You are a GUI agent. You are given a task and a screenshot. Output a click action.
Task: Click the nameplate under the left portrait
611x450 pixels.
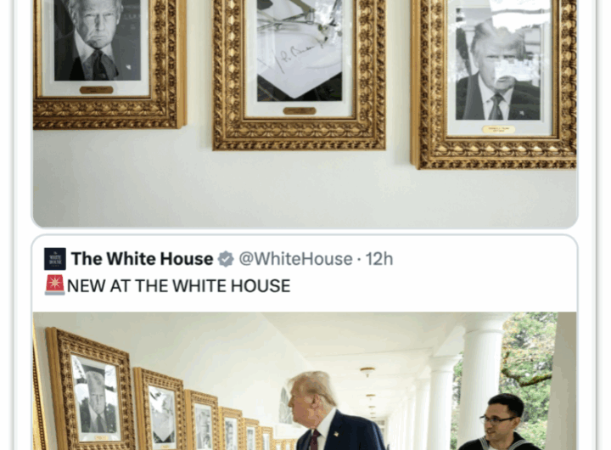[x=96, y=90]
